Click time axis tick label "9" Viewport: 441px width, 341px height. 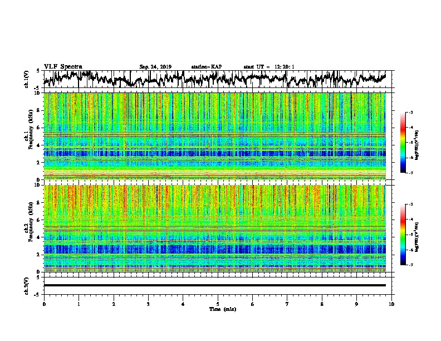point(356,304)
